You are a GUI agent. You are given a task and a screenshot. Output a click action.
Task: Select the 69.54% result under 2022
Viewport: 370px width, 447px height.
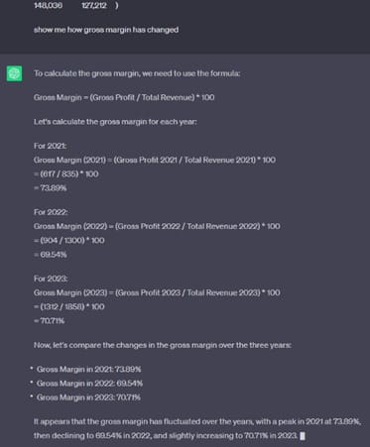point(50,255)
